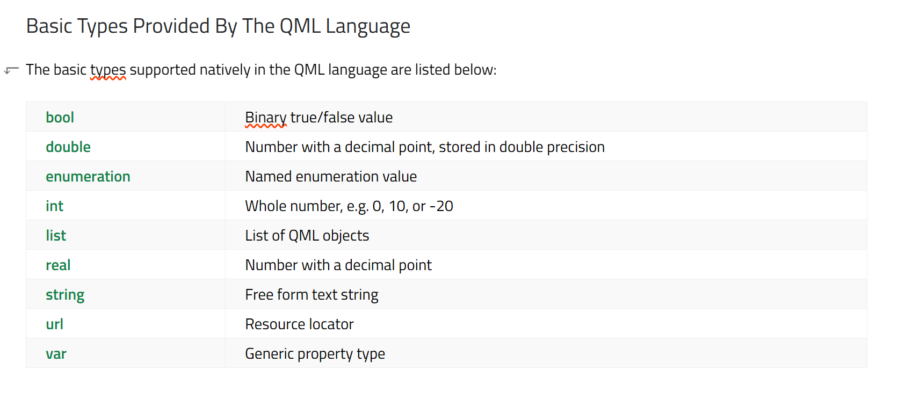Open the int type link
The height and width of the screenshot is (399, 905).
pos(54,206)
